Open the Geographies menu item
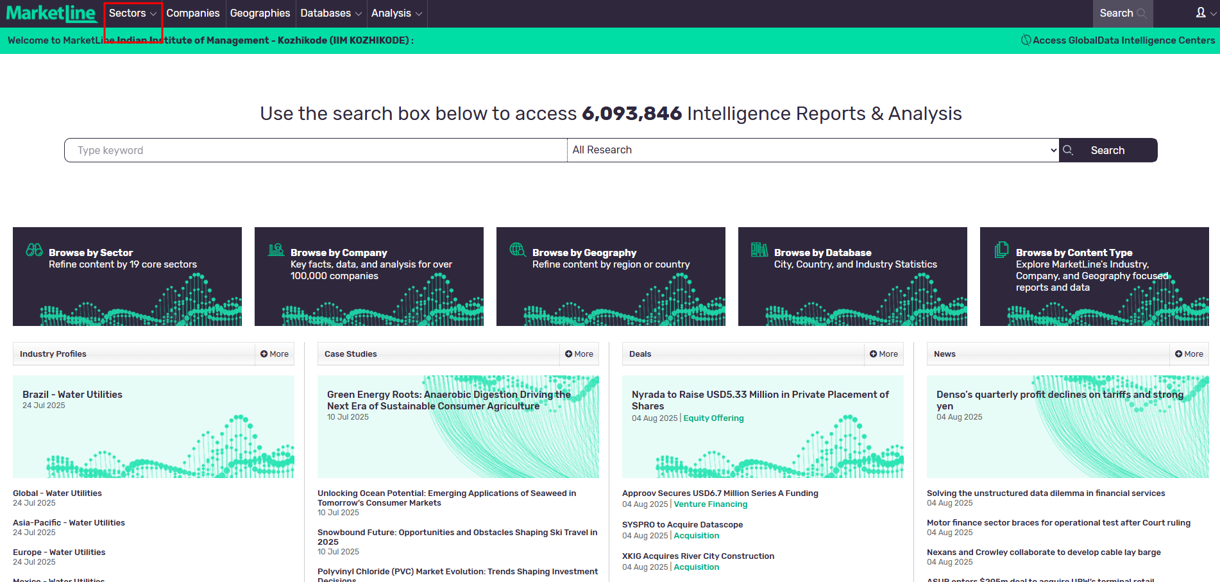Screen dimensions: 1220x582 (x=260, y=13)
